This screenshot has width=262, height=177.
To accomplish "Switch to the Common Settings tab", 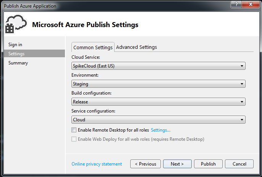I will point(93,47).
